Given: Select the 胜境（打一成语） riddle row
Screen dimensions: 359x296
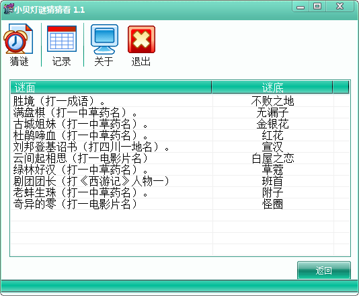Looking at the screenshot, I should point(180,101).
